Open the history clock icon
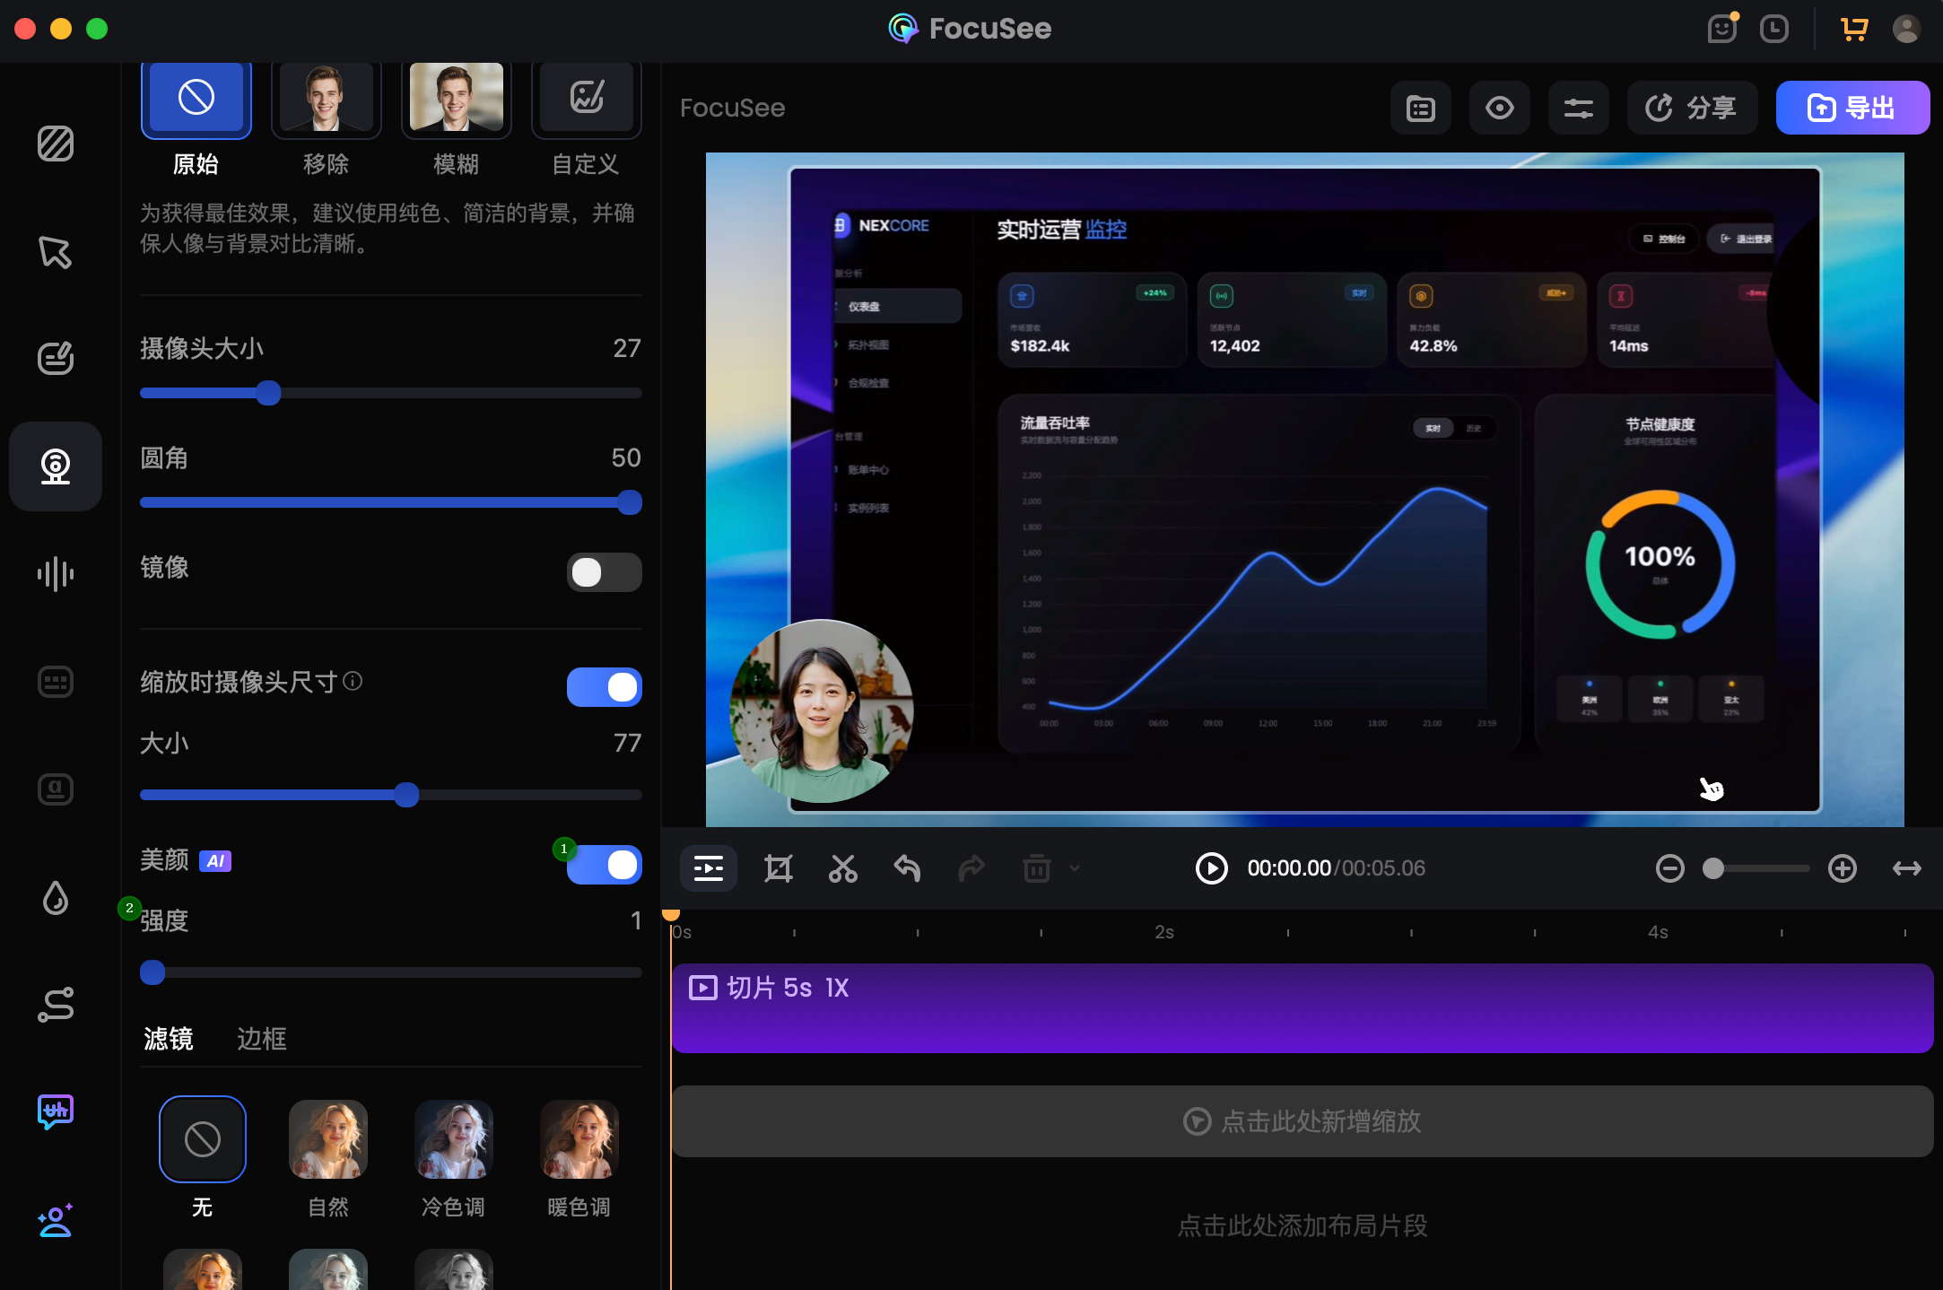 click(1774, 29)
